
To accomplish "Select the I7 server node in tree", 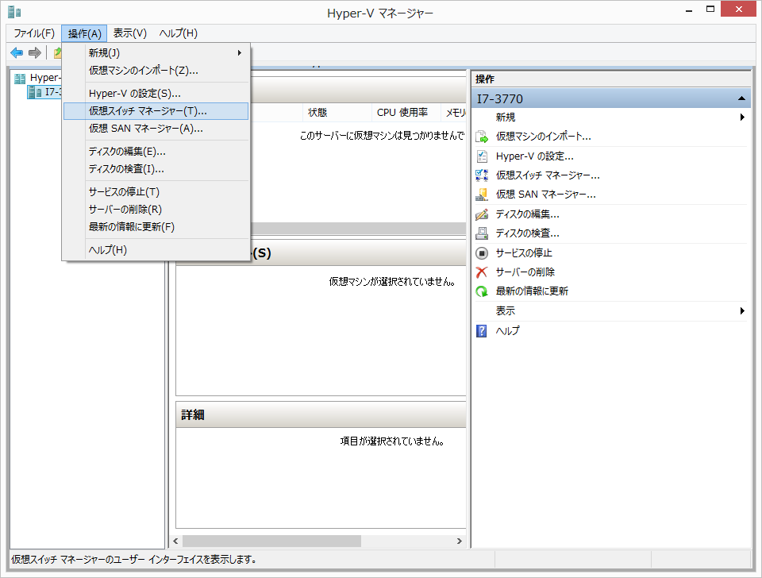I will pyautogui.click(x=44, y=92).
